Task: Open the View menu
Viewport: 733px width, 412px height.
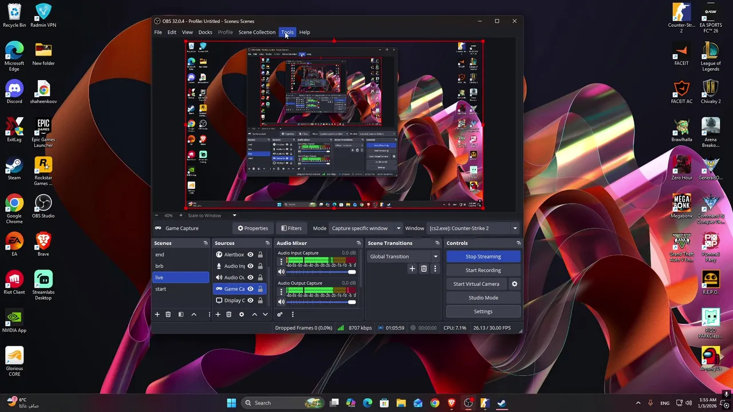Action: (x=187, y=32)
